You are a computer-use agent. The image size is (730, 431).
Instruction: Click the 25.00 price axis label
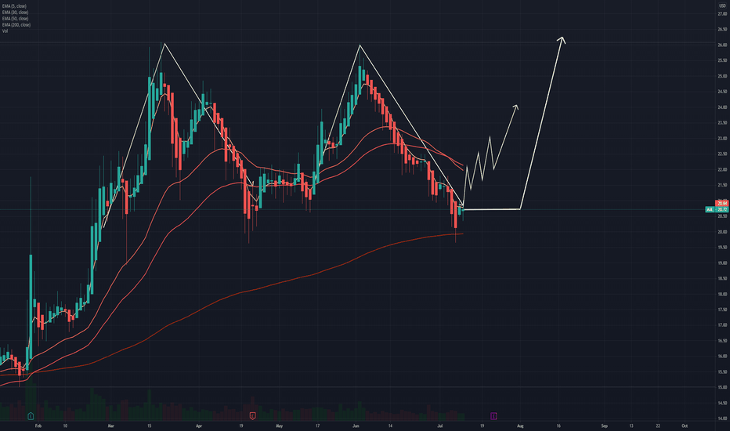click(x=722, y=76)
